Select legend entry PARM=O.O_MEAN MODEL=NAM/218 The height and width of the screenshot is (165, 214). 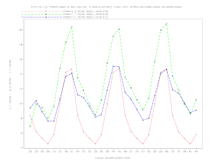pyautogui.click(x=85, y=11)
